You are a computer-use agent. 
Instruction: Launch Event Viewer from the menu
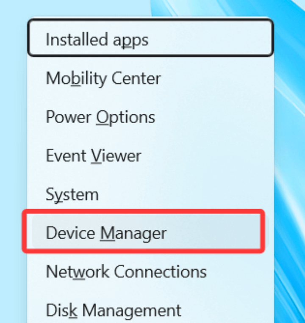point(93,156)
